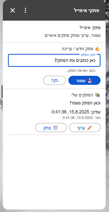Click the תוכן הפתק field label
Image resolution: width=109 pixels, height=212 pixels.
pyautogui.click(x=88, y=55)
